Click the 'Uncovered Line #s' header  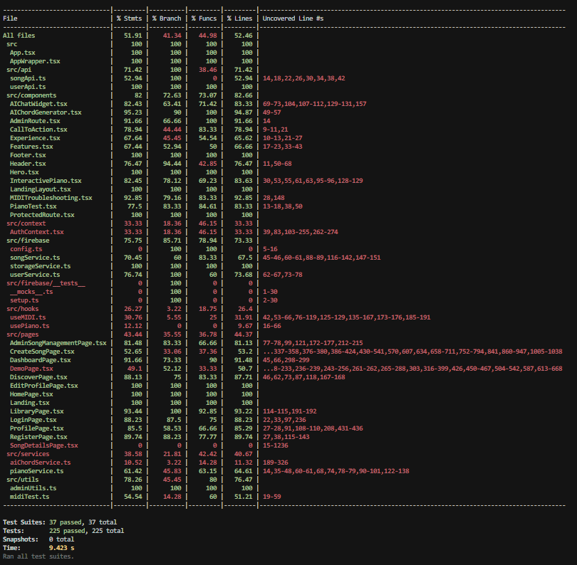click(293, 19)
